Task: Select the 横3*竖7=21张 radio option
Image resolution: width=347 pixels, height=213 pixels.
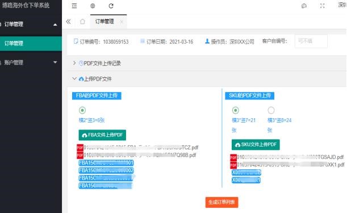Action: coord(236,110)
